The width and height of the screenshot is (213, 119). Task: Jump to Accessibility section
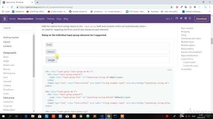coord(186,69)
